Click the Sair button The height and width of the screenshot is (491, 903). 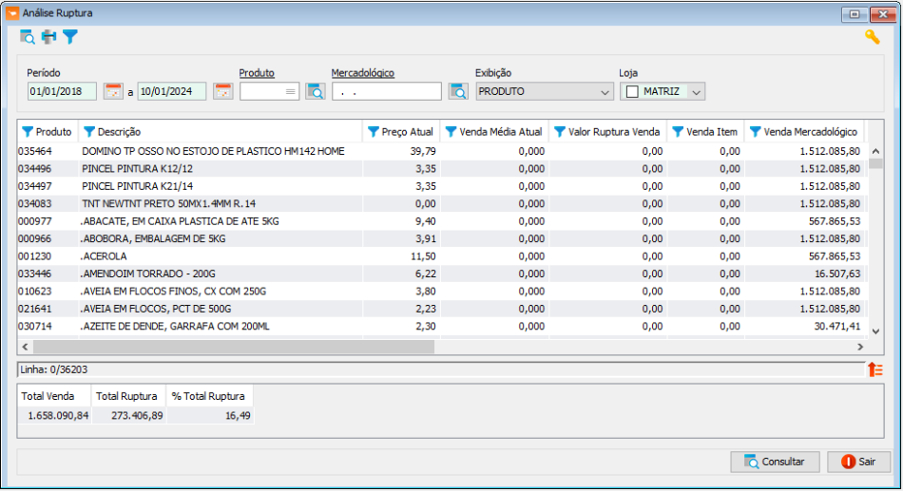click(x=858, y=462)
